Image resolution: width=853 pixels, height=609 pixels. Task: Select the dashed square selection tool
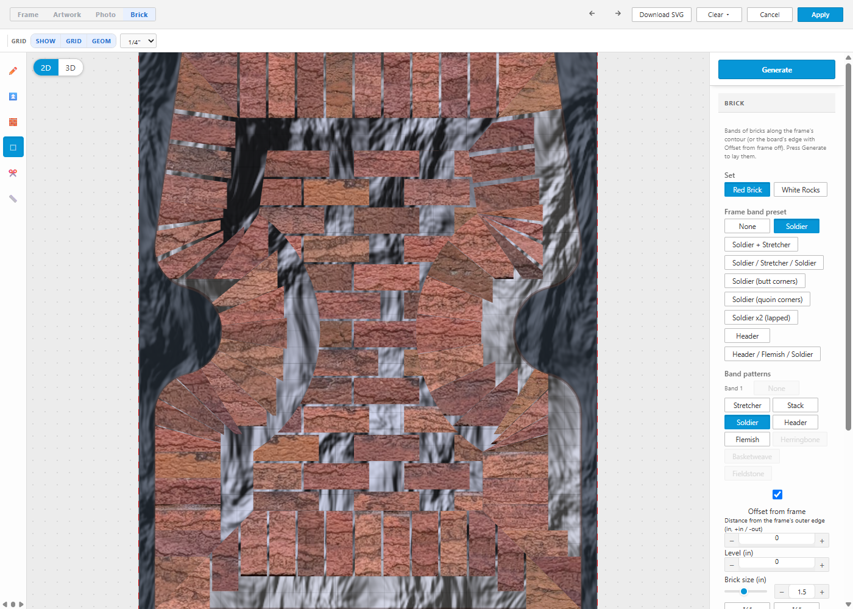coord(13,147)
